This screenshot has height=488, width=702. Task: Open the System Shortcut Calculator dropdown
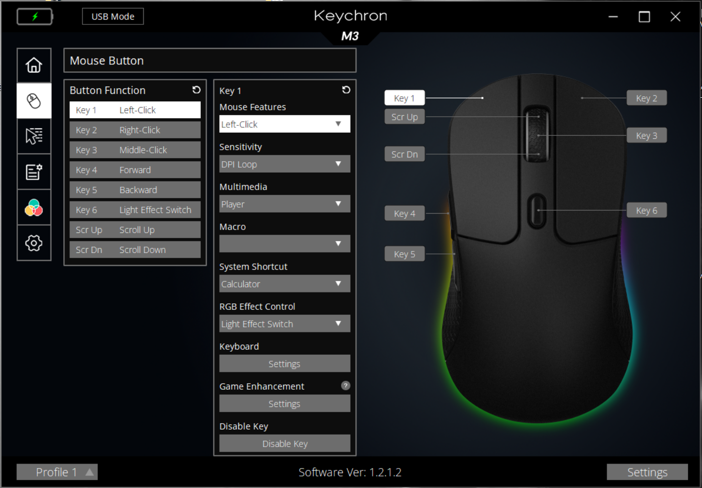pyautogui.click(x=285, y=284)
